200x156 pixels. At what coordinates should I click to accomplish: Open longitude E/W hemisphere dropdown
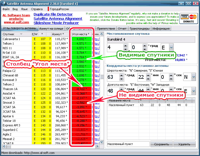pyautogui.click(x=194, y=91)
